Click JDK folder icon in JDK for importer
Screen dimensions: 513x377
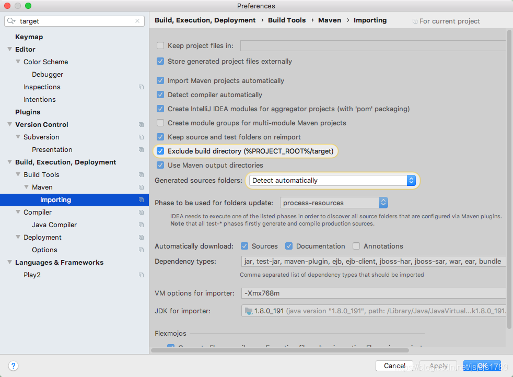click(249, 311)
